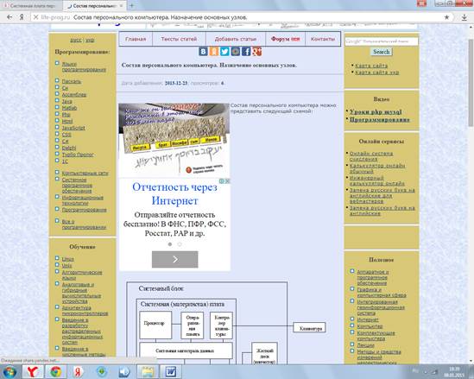Image resolution: width=474 pixels, height=379 pixels.
Task: Open the Unix link under Обучение
Action: point(66,266)
